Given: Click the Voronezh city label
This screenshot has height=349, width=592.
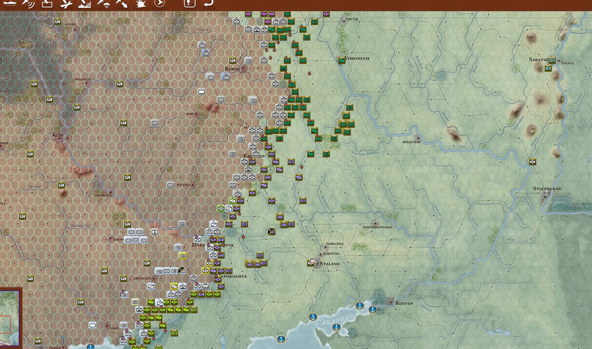Looking at the screenshot, I should 357,58.
